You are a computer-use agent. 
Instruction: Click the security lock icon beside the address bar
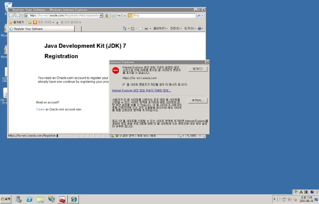[106, 15]
